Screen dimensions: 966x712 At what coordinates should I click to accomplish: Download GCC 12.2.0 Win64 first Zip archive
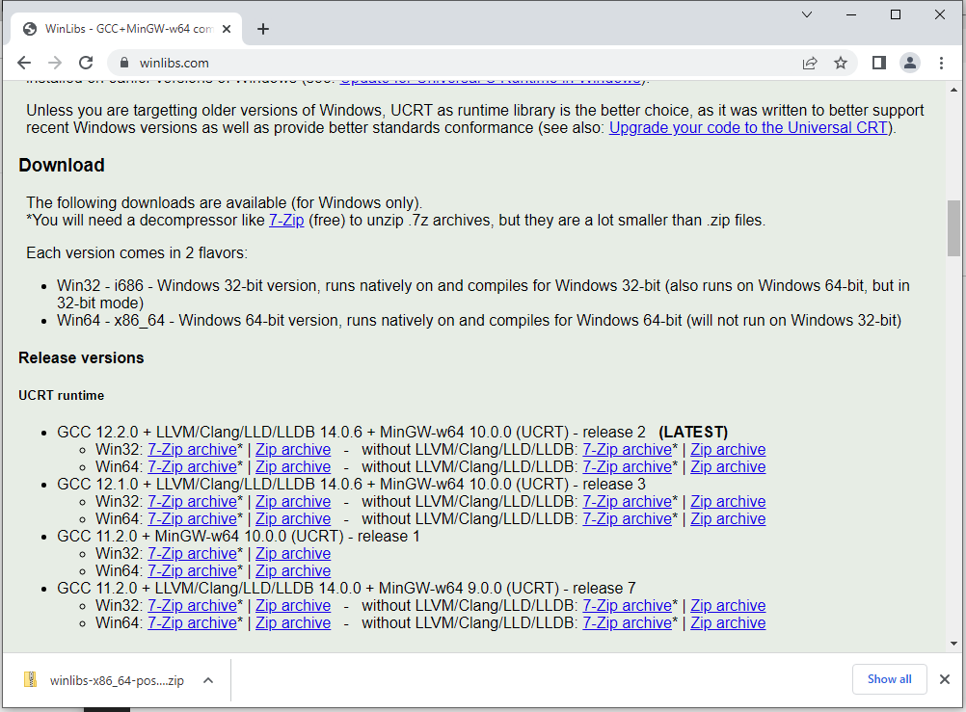pyautogui.click(x=292, y=467)
